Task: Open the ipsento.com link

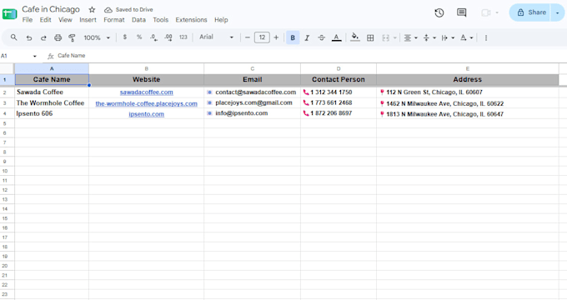Action: point(147,114)
